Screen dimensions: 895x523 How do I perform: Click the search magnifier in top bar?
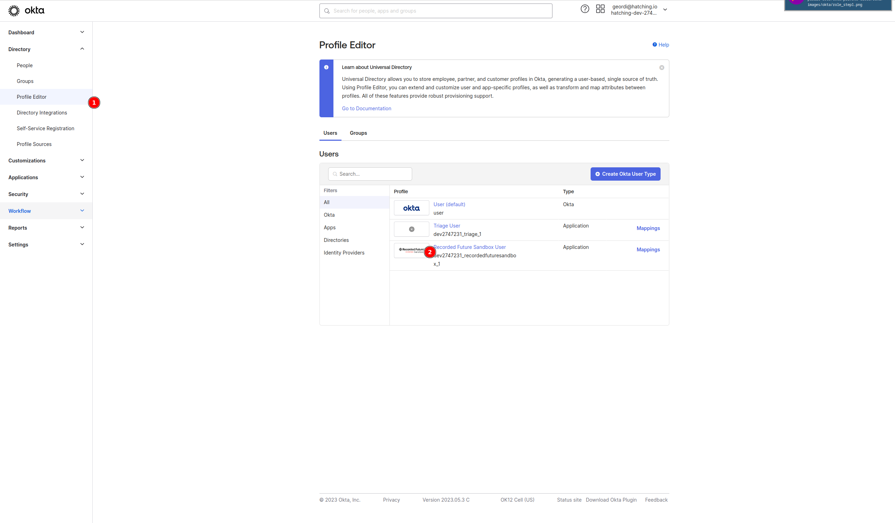(327, 11)
